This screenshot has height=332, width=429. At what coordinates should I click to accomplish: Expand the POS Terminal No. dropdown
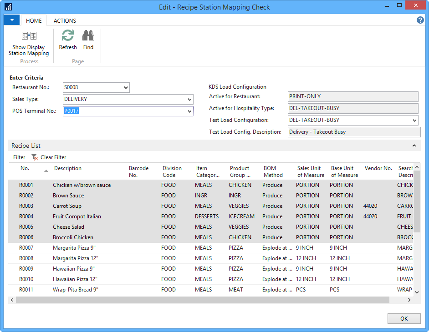click(189, 111)
